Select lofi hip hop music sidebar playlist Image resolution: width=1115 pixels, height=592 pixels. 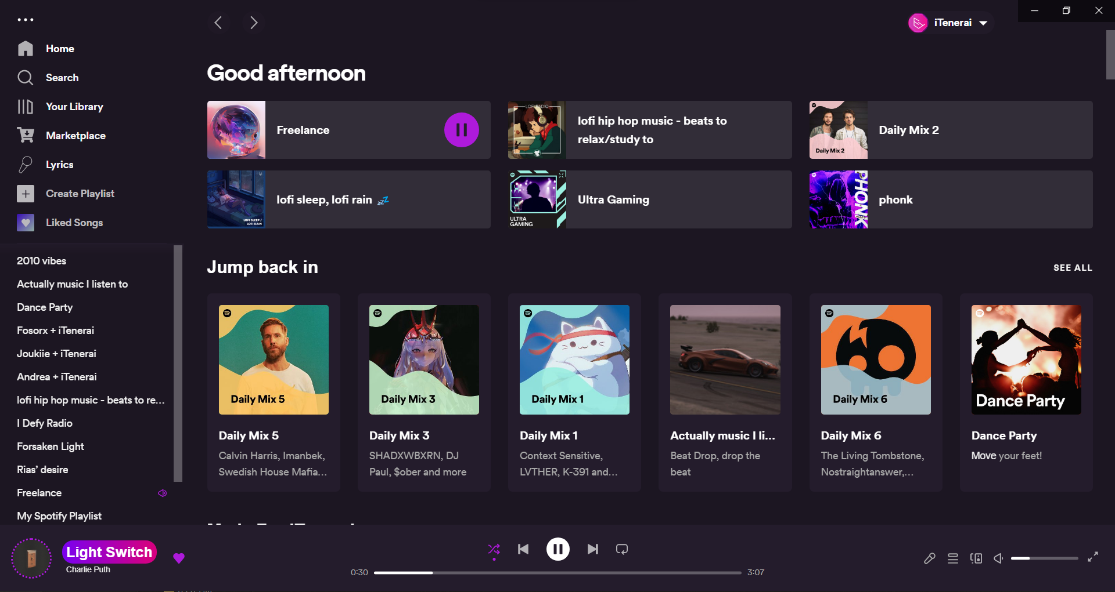click(x=91, y=400)
